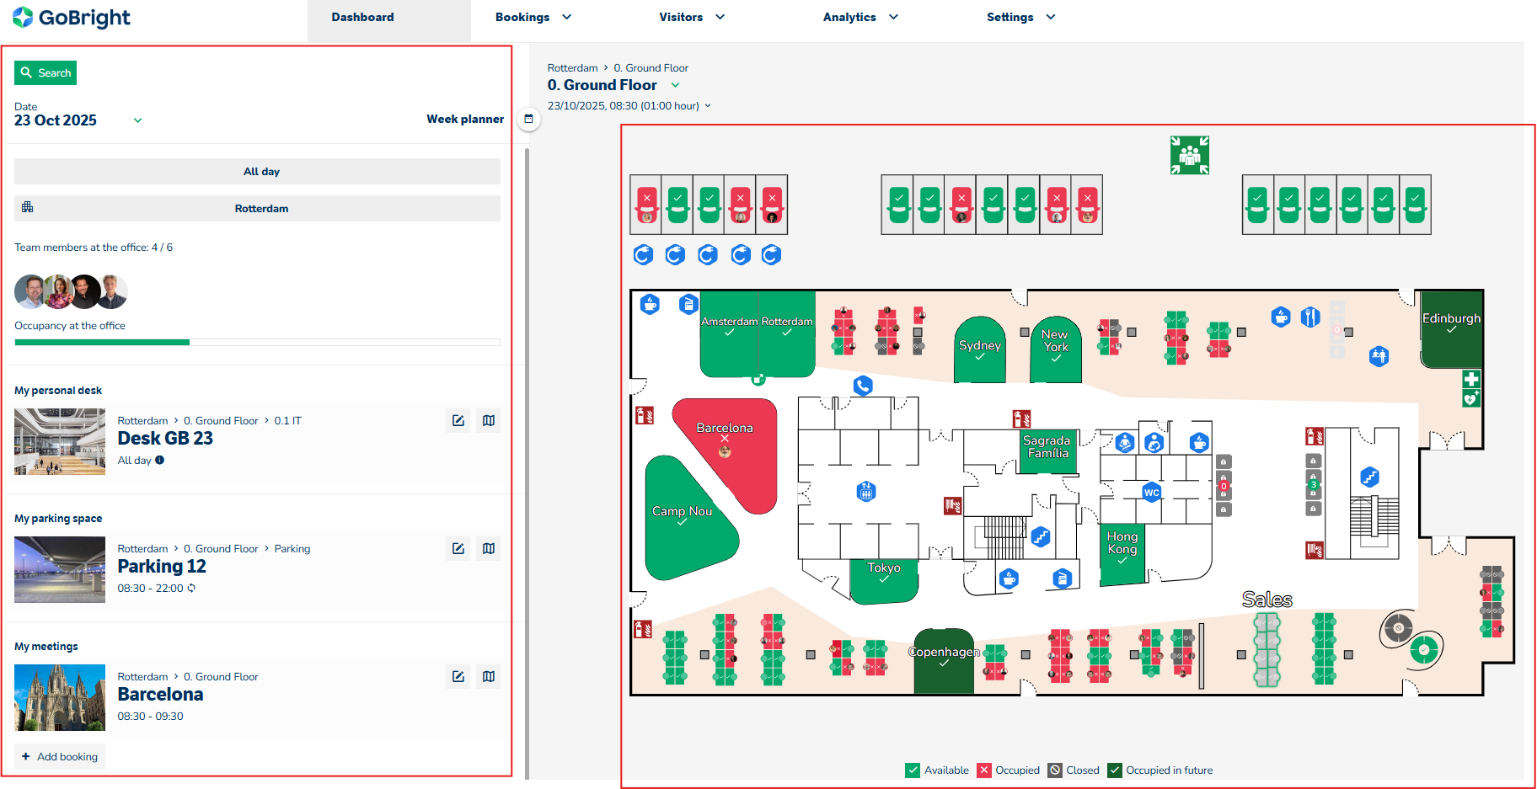Show Parking 12 on the map
Screen dimensions: 1537x789
(x=489, y=548)
